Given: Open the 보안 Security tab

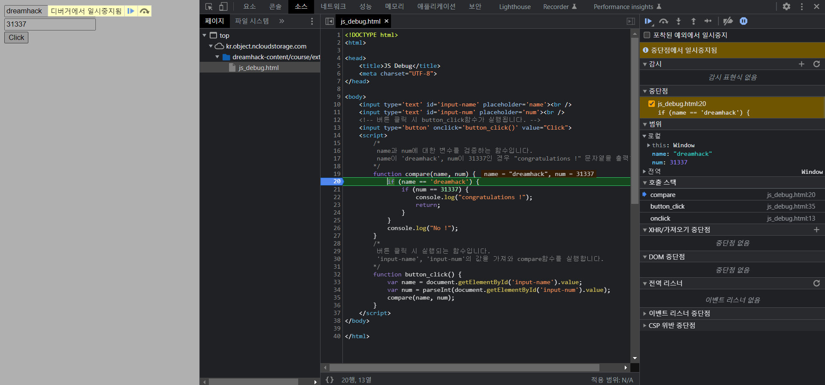Looking at the screenshot, I should coord(475,6).
